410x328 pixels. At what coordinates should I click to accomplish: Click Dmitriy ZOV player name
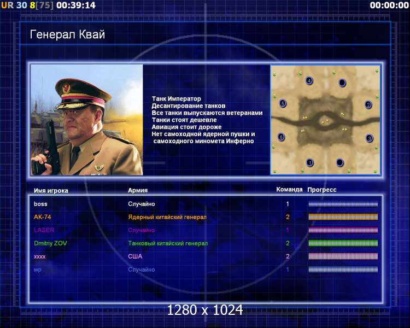click(x=50, y=243)
